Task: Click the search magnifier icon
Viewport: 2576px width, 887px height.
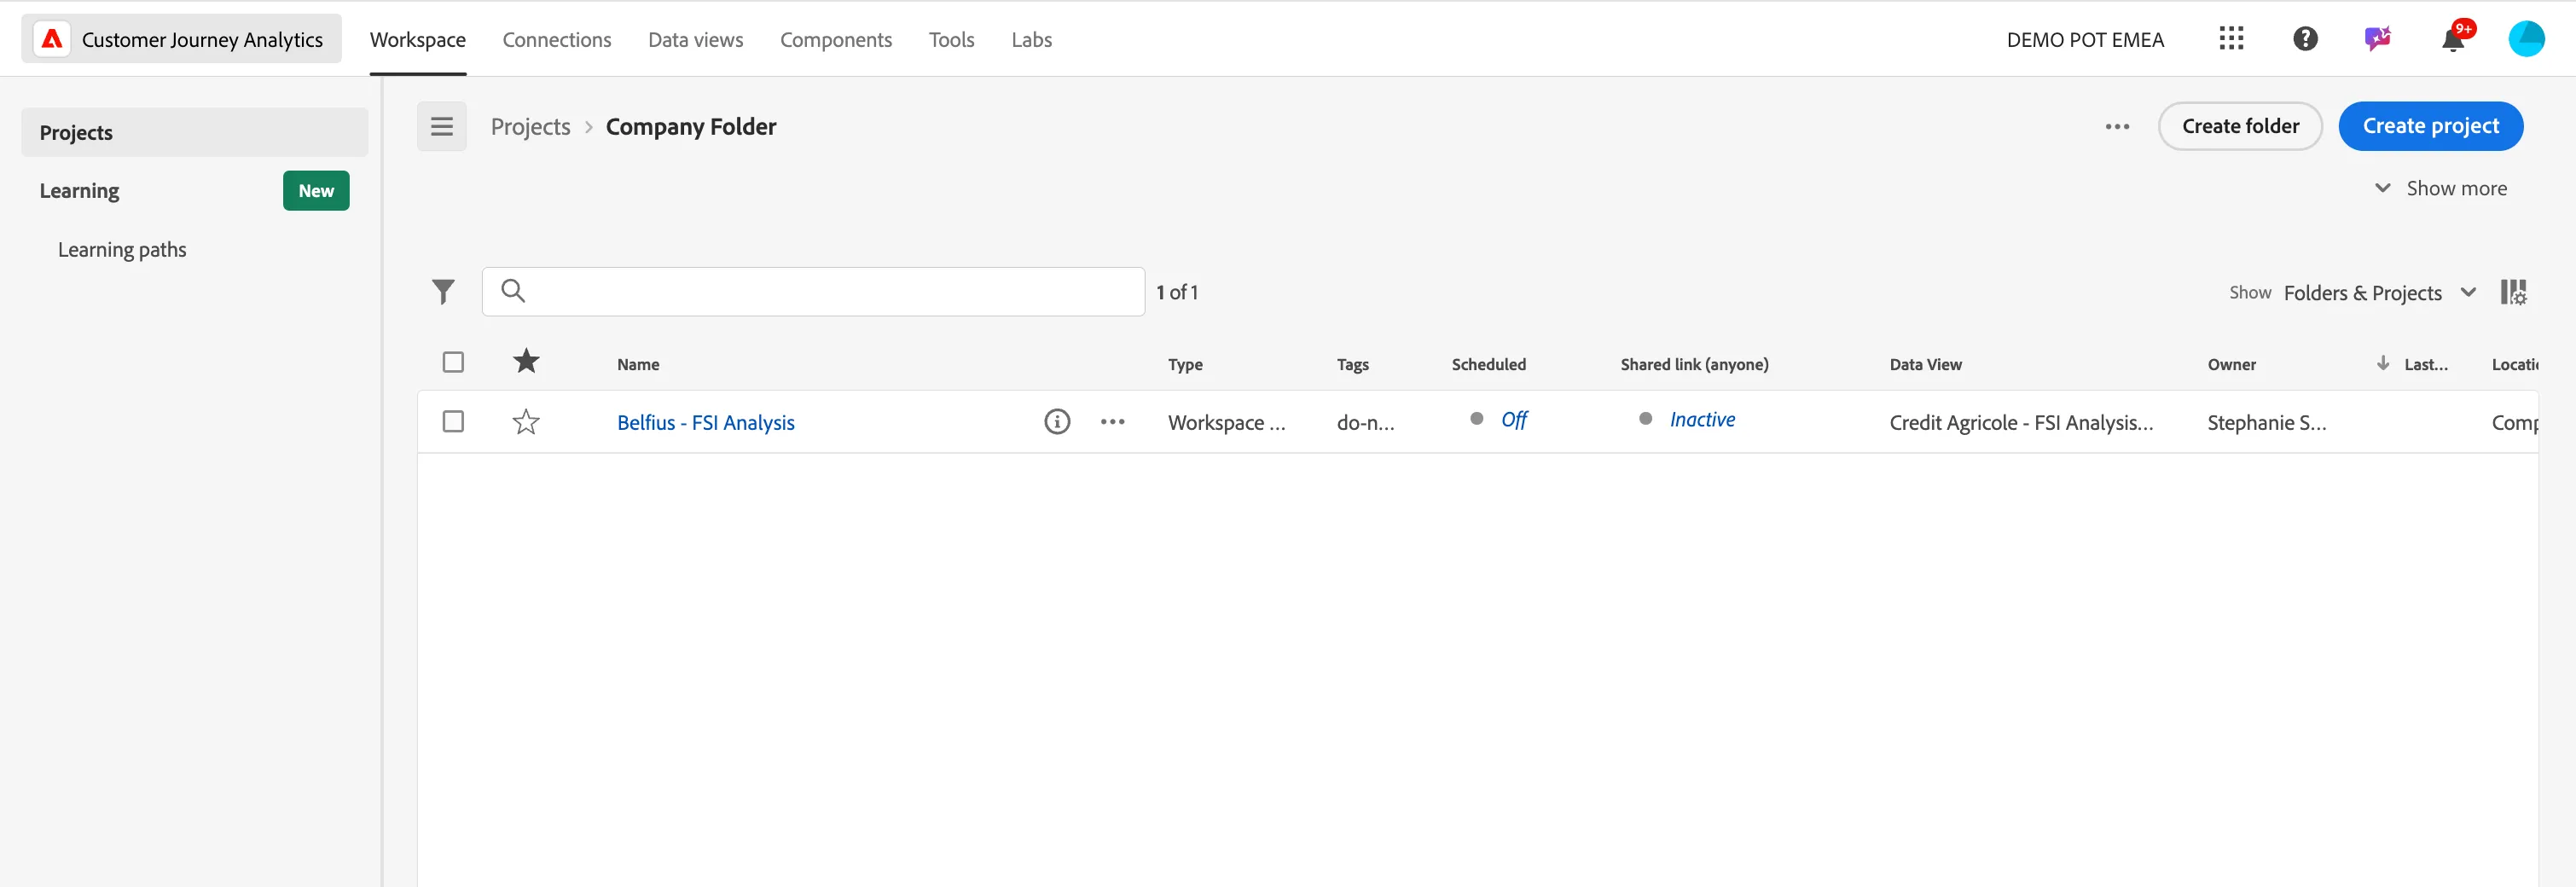Action: (x=513, y=291)
